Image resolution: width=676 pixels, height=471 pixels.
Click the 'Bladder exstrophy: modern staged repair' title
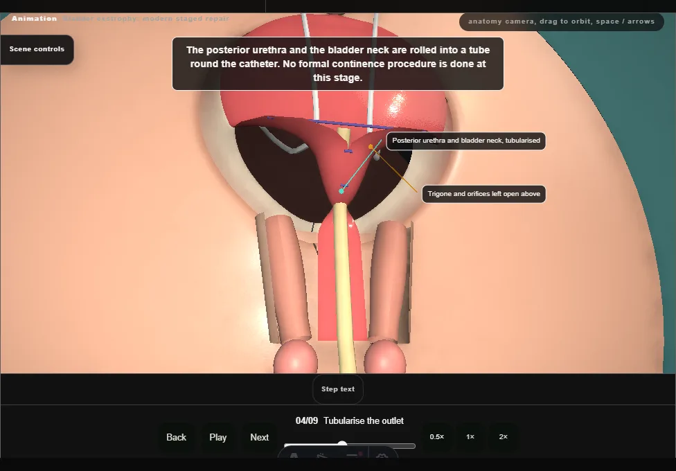[146, 19]
